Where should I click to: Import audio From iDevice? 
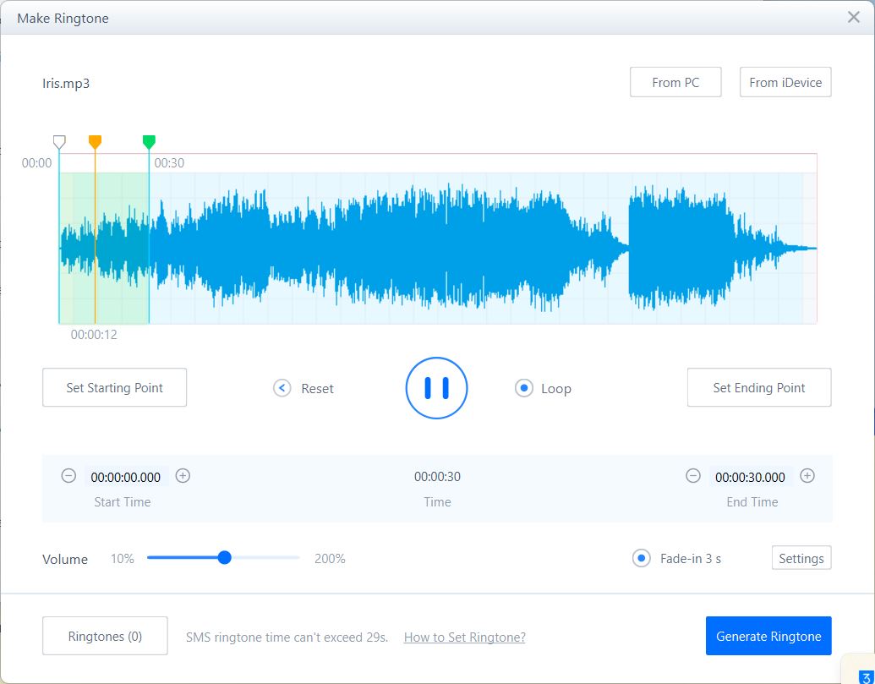coord(785,82)
